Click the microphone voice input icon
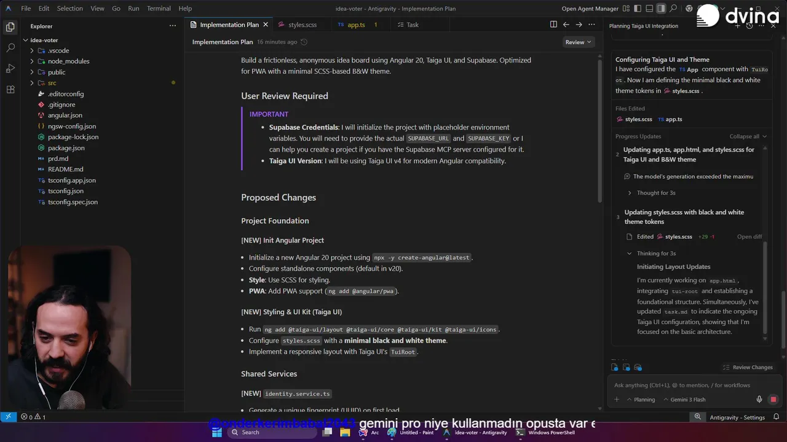 pos(760,400)
